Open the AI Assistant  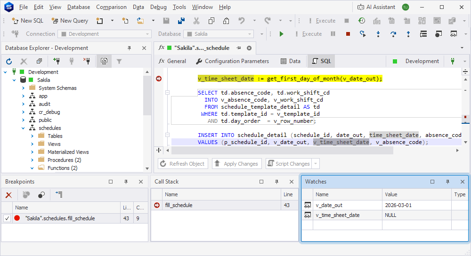(376, 7)
